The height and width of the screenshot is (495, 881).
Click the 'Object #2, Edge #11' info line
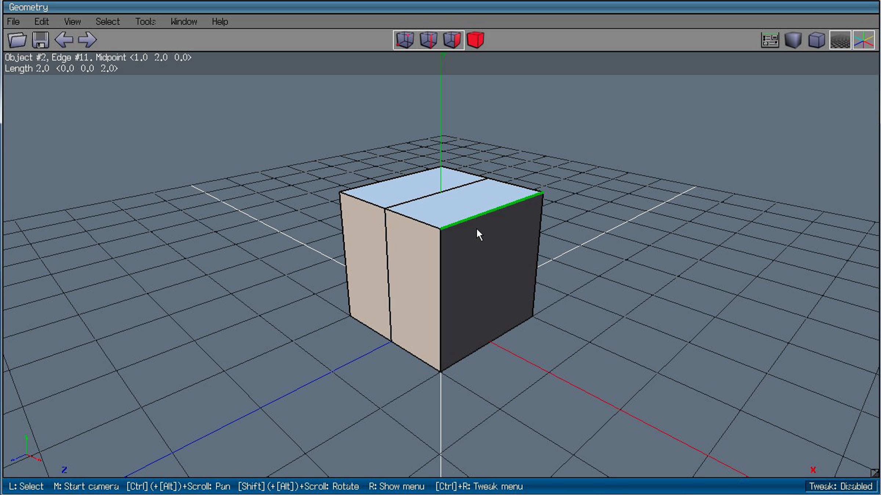coord(98,58)
